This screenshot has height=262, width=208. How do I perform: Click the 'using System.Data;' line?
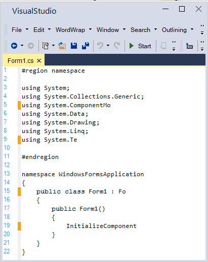tap(55, 114)
